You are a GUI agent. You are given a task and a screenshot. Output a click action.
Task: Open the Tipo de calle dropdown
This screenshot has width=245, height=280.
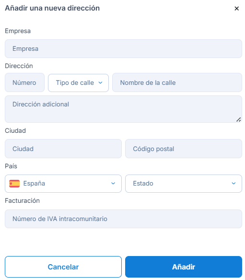pyautogui.click(x=79, y=83)
